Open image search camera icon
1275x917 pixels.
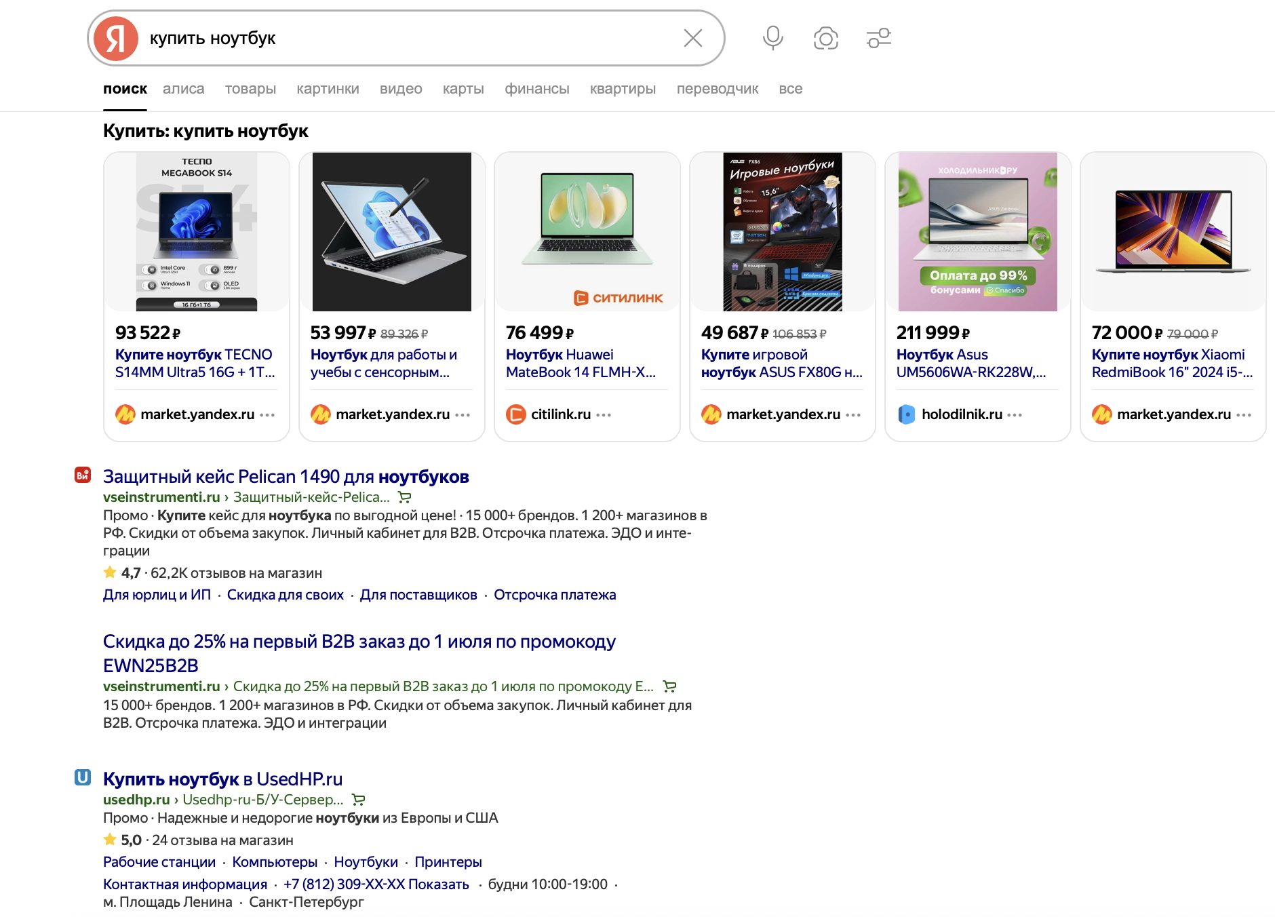(x=825, y=39)
